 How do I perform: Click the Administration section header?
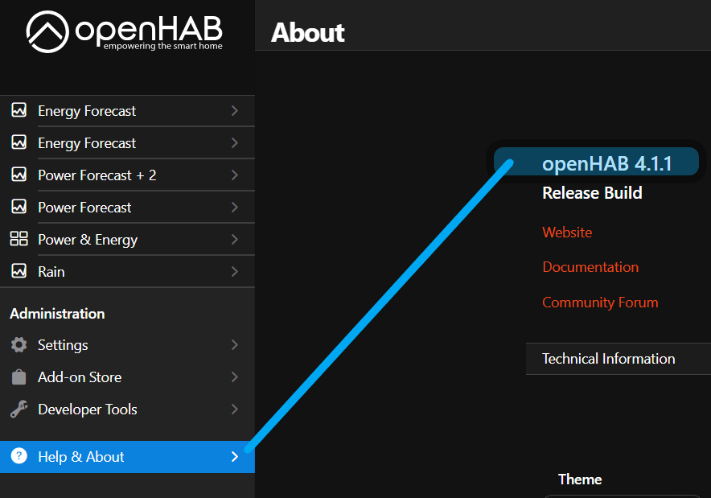tap(57, 314)
